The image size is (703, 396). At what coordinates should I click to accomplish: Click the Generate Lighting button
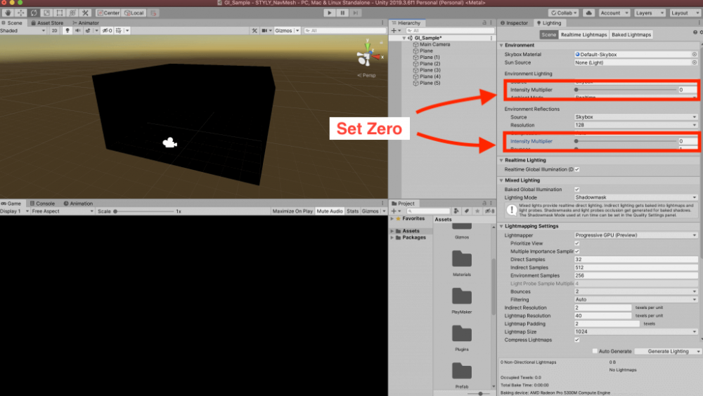666,351
